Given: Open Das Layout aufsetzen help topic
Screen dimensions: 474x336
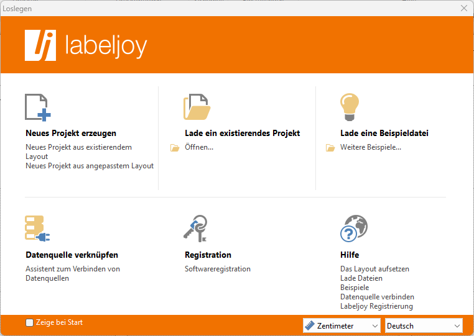Looking at the screenshot, I should (374, 269).
